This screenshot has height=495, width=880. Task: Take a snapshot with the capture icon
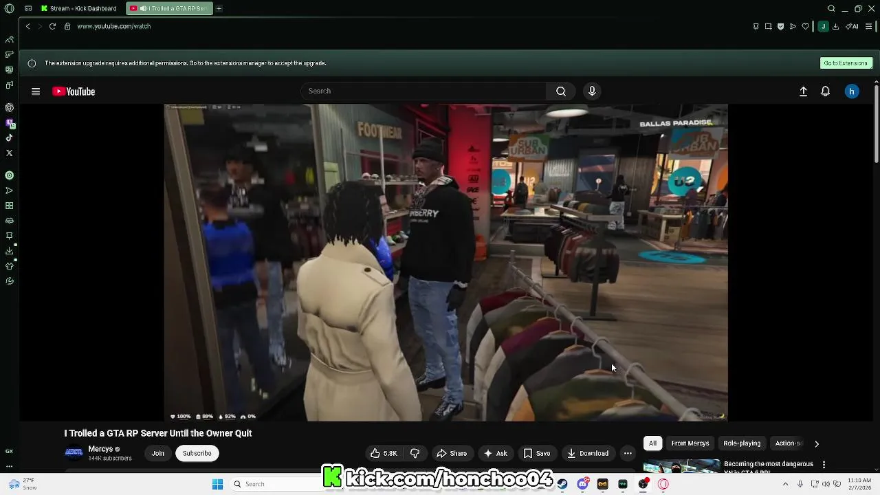[768, 26]
